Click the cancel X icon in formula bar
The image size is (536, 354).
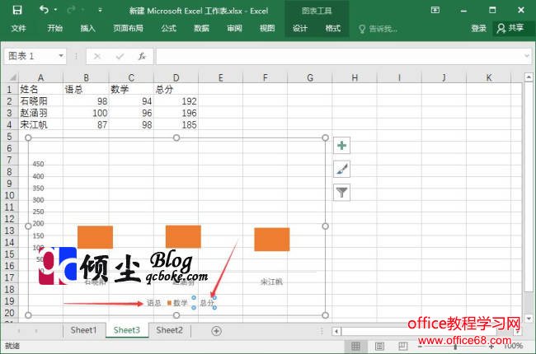97,56
